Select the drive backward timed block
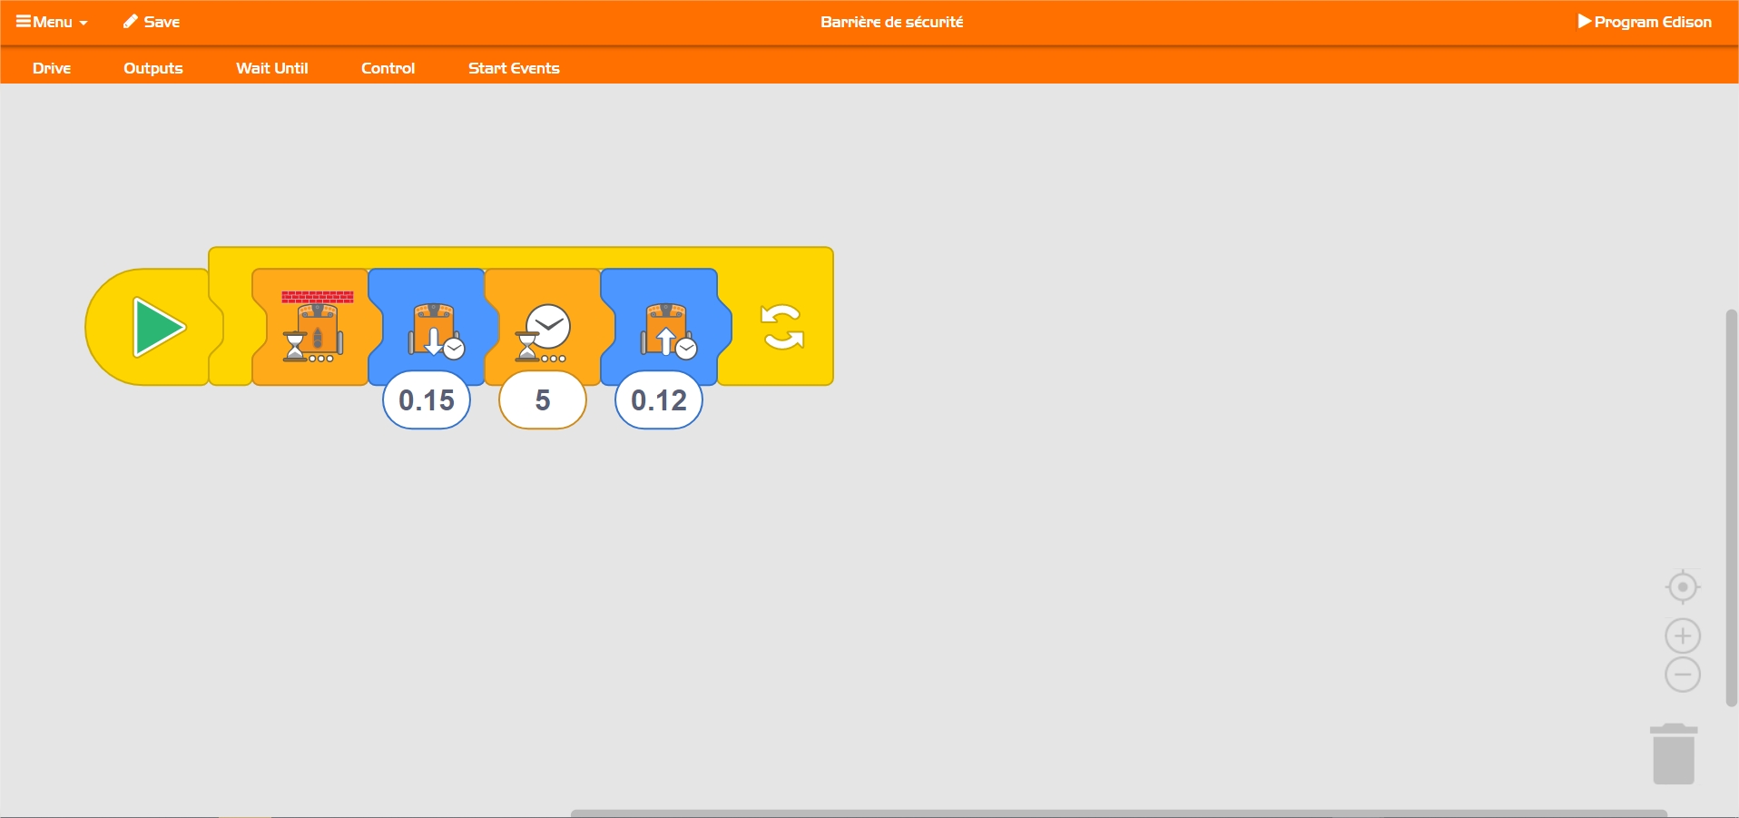 pos(430,328)
